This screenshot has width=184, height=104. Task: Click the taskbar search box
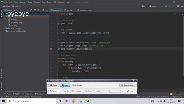click(32, 101)
